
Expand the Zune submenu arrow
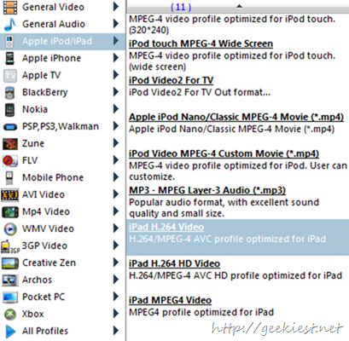pos(115,143)
